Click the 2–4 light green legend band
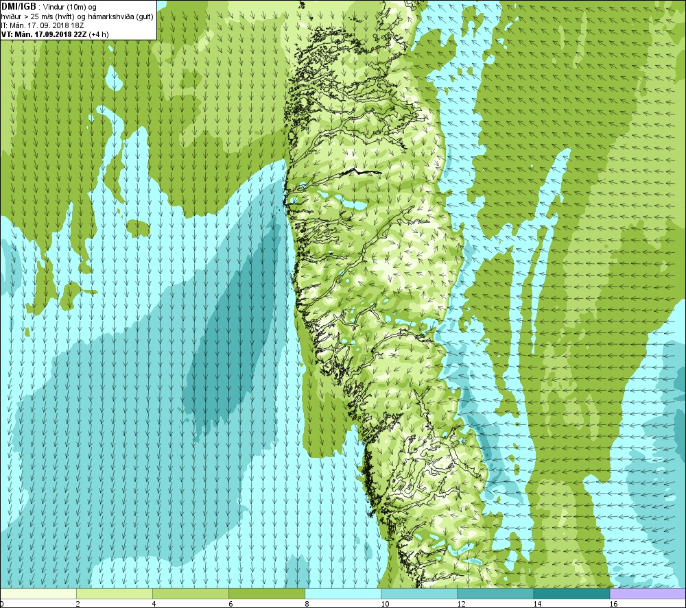This screenshot has width=686, height=608. pyautogui.click(x=114, y=594)
